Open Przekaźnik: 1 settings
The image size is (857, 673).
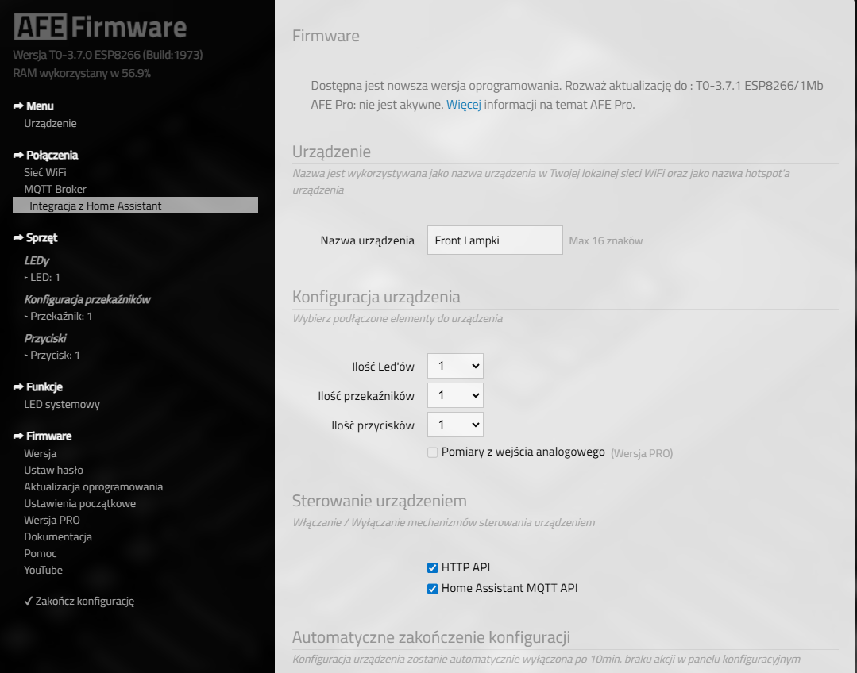[60, 316]
